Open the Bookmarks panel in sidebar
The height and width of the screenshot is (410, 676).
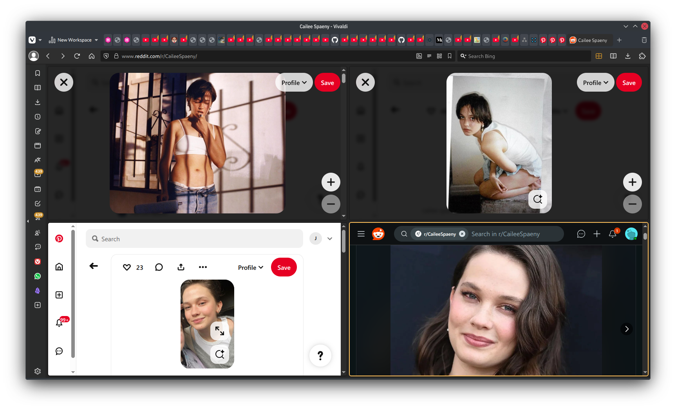pos(38,73)
